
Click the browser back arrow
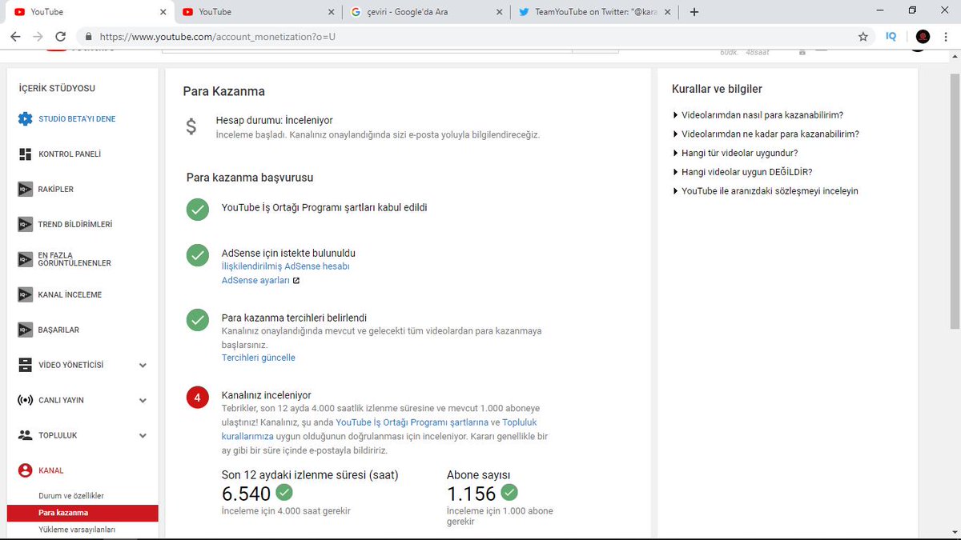pyautogui.click(x=15, y=37)
